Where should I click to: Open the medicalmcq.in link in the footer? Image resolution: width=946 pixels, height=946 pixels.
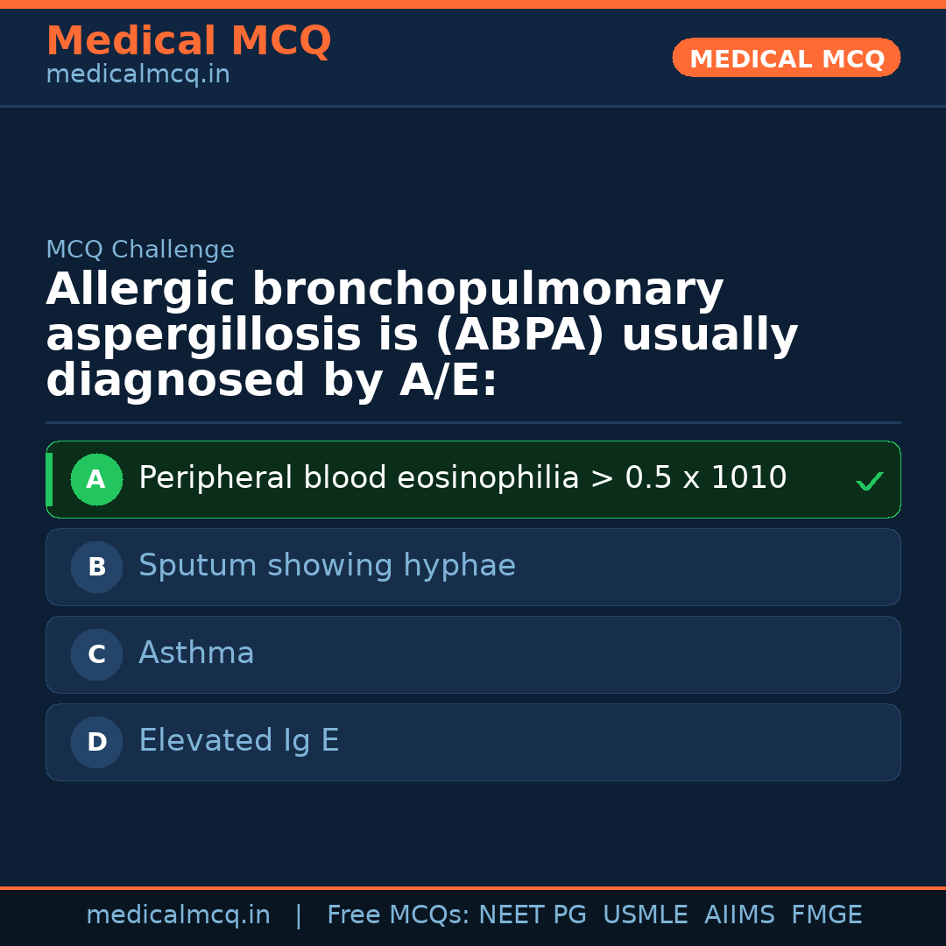[x=178, y=915]
